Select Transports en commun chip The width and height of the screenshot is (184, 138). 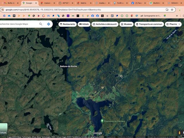pyautogui.click(x=149, y=24)
